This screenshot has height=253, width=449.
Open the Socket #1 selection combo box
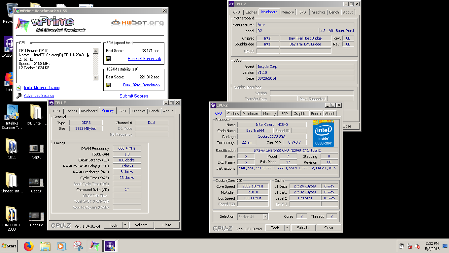point(253,216)
